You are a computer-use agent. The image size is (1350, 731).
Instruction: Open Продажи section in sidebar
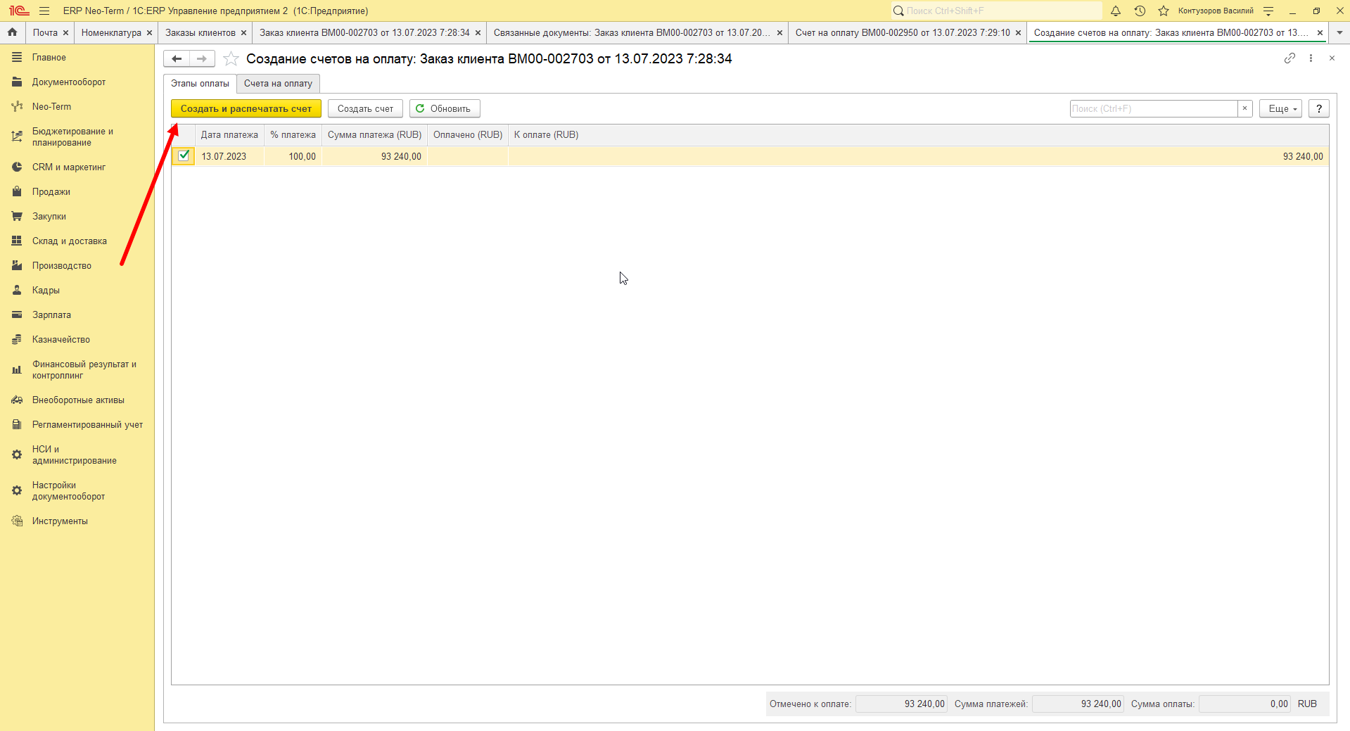tap(51, 191)
